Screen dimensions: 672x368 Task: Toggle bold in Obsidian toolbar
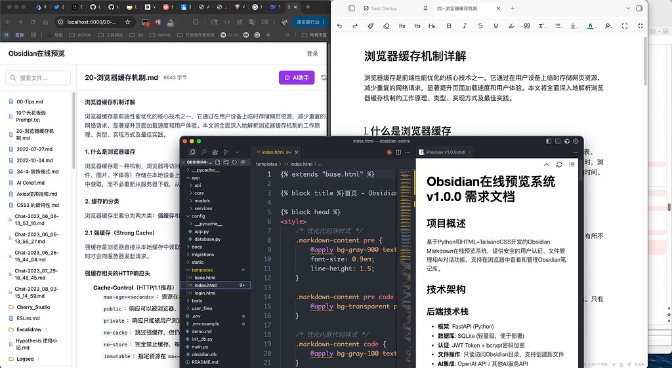click(x=449, y=26)
